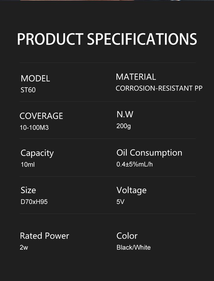
Task: Select the Capacity label
Action: (37, 153)
